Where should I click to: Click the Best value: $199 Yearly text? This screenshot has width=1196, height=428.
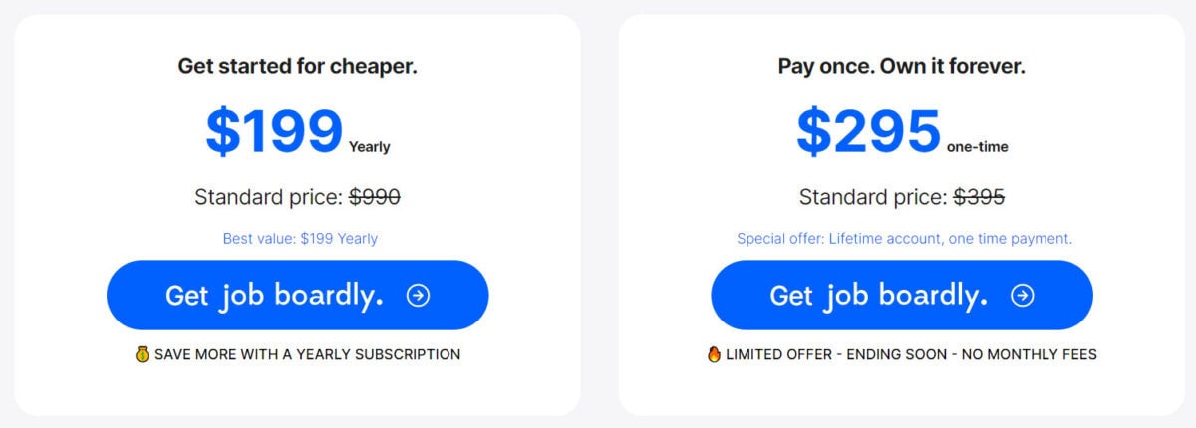click(x=300, y=239)
